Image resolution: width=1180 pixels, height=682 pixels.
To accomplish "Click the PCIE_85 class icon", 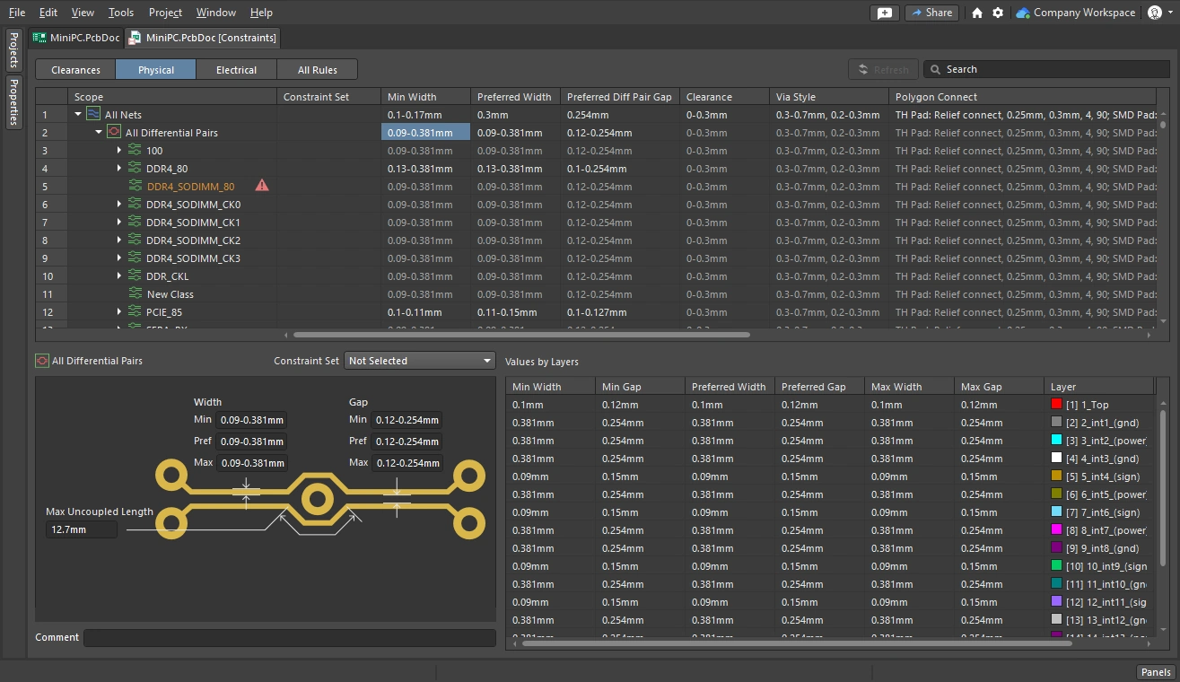I will (135, 312).
